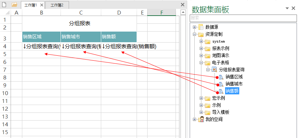Expand the 数据源 tree node
The height and width of the screenshot is (138, 298).
click(194, 27)
